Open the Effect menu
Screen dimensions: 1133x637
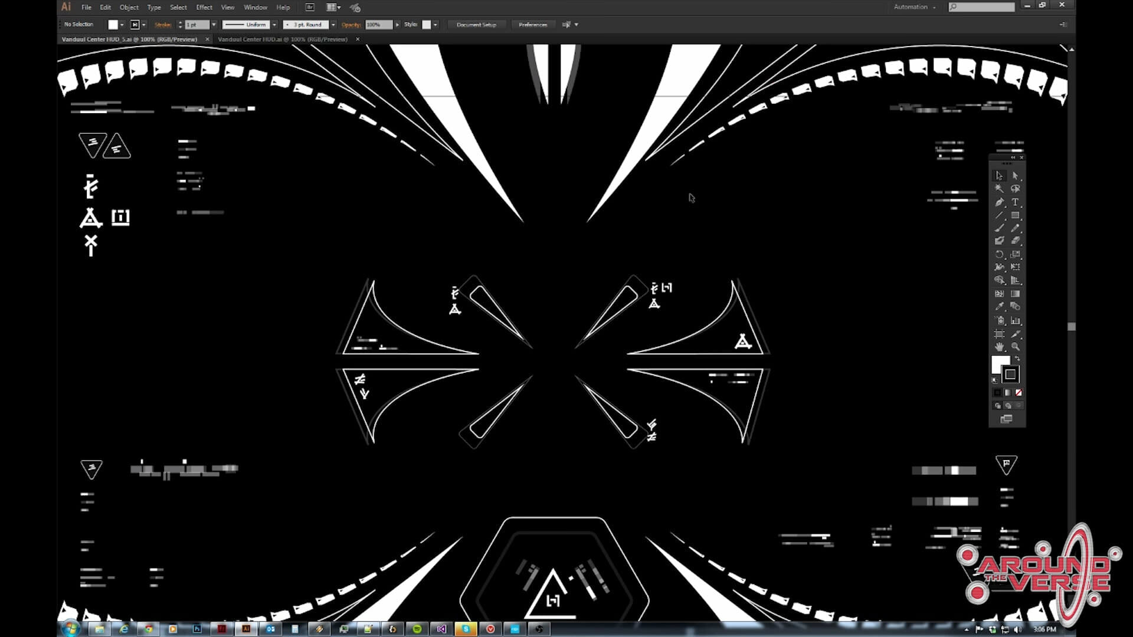point(204,7)
